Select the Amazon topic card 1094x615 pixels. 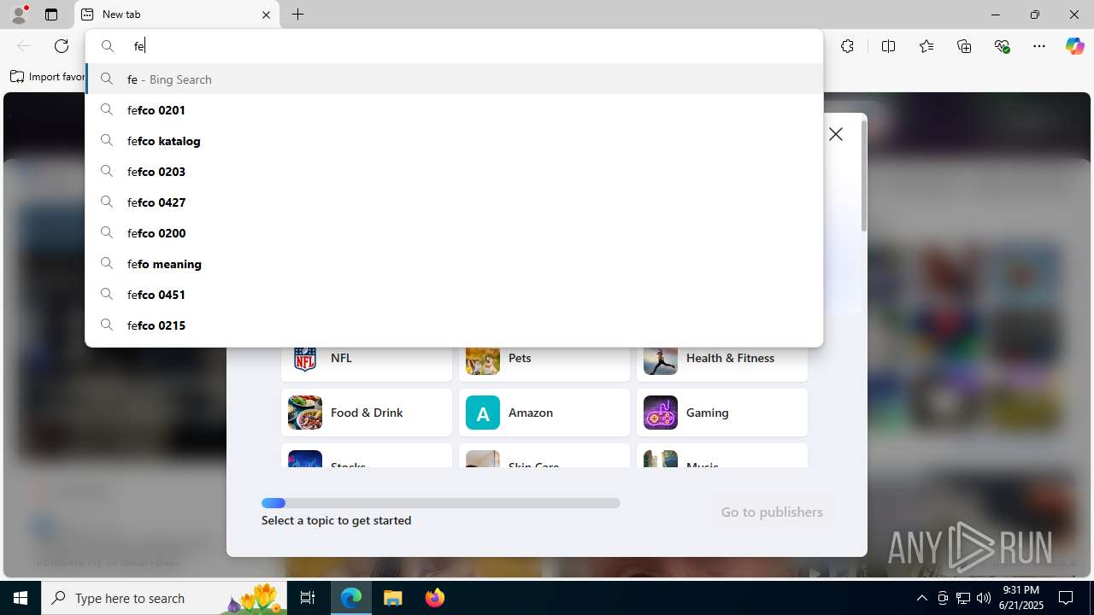tap(544, 413)
